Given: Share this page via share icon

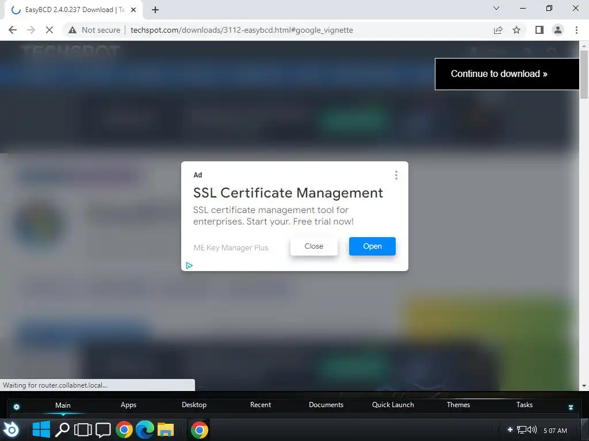Looking at the screenshot, I should point(498,30).
